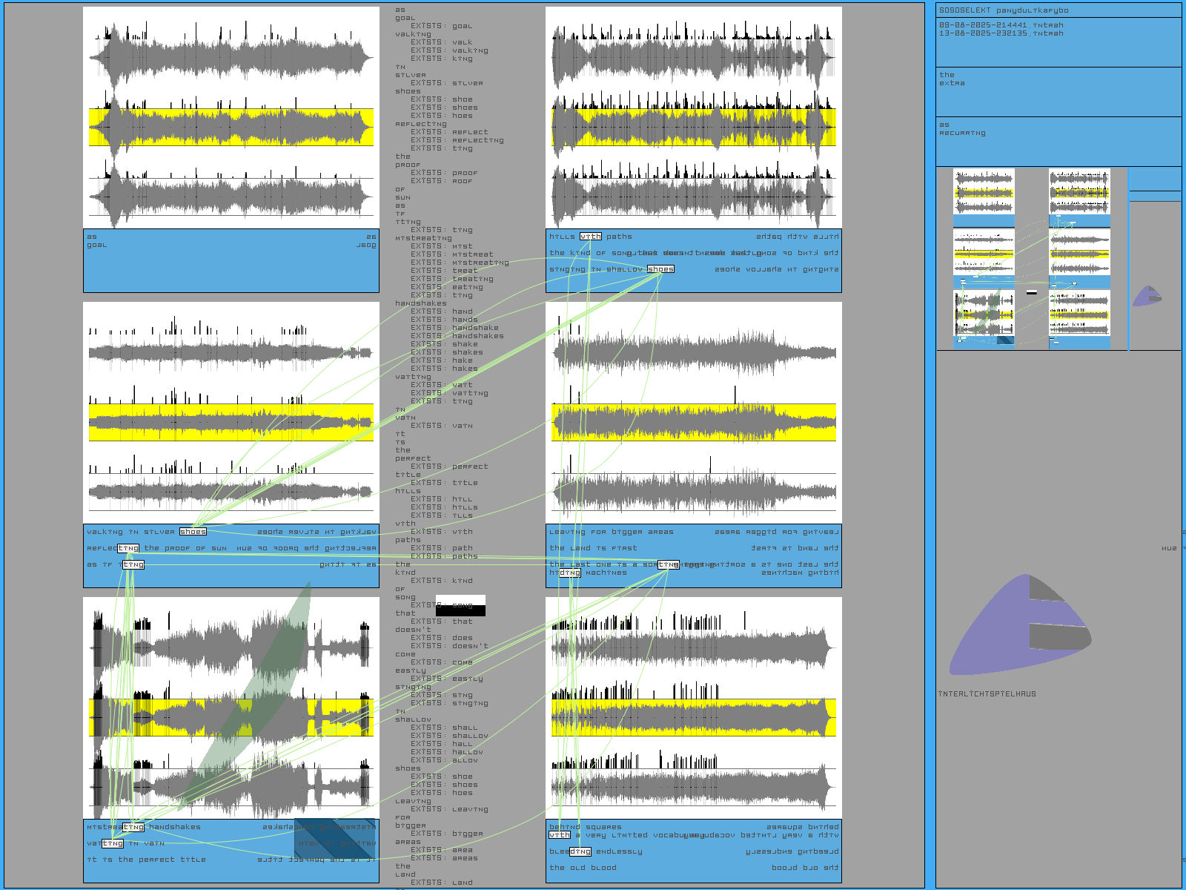Select boxed "ting" in waiting in vain

[x=113, y=843]
